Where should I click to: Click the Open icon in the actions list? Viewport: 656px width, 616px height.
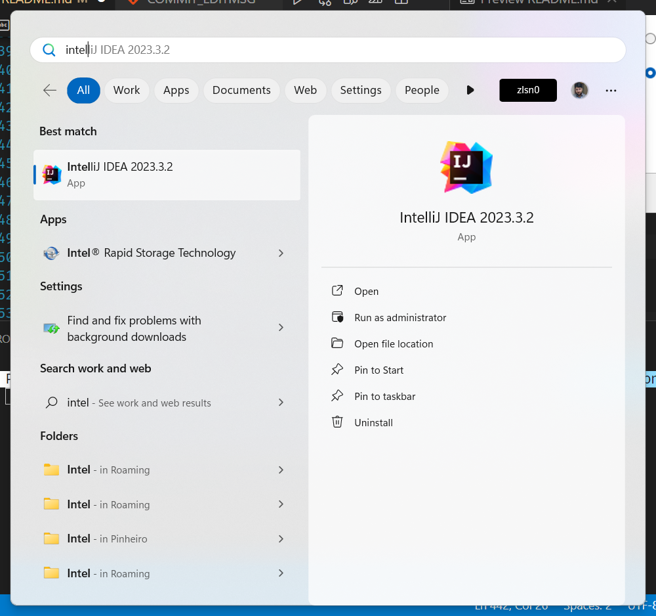(x=337, y=291)
